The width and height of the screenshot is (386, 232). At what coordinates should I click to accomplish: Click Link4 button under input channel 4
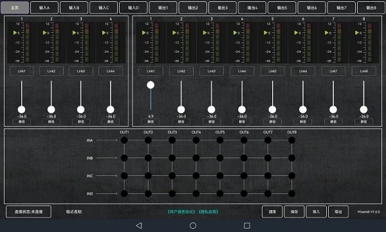pos(111,71)
